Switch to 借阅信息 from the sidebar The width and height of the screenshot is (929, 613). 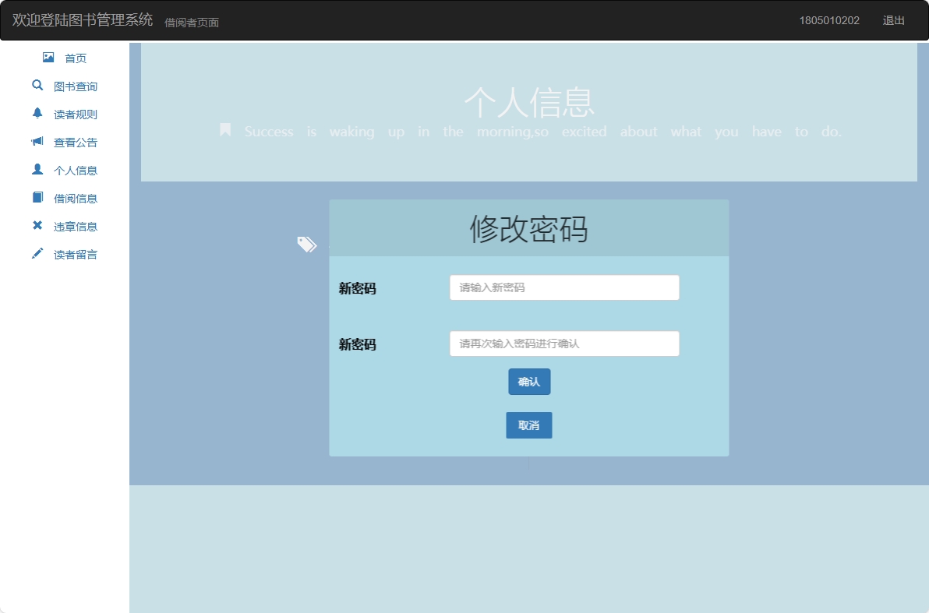(x=75, y=198)
